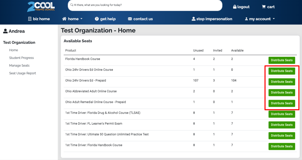
Task: Click Test Organization sidebar heading
Action: pos(19,43)
